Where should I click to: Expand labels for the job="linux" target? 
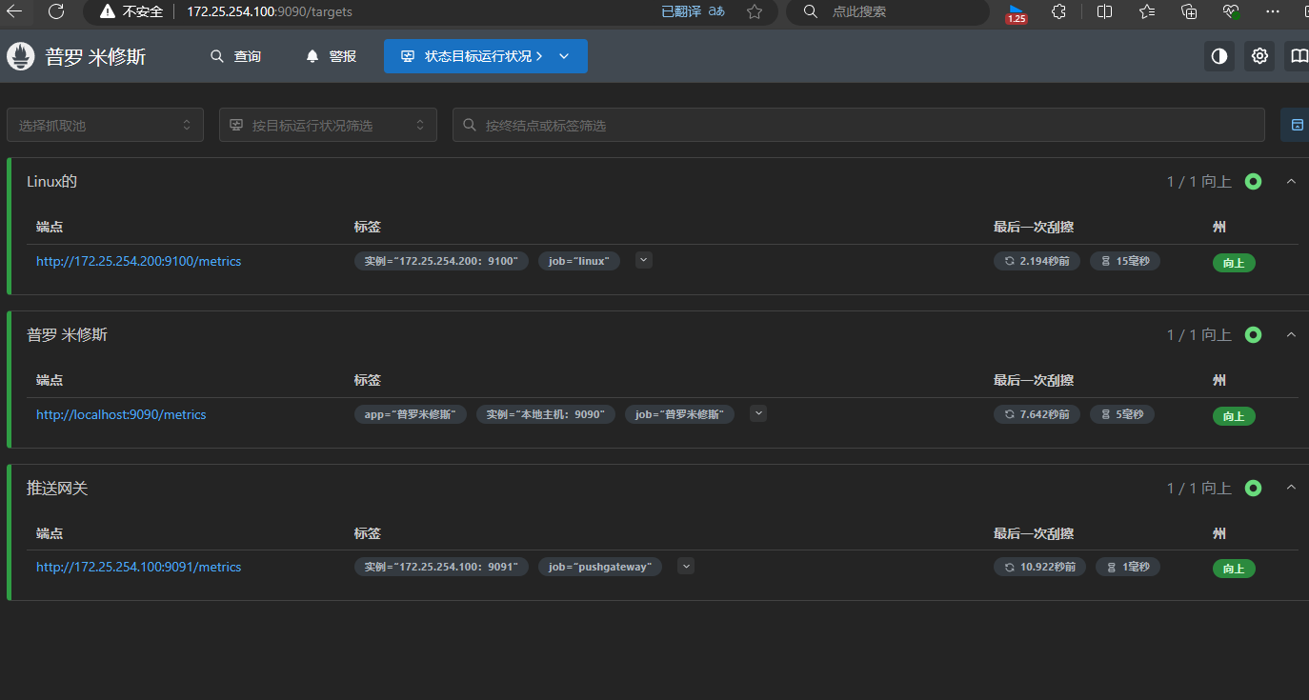[644, 260]
